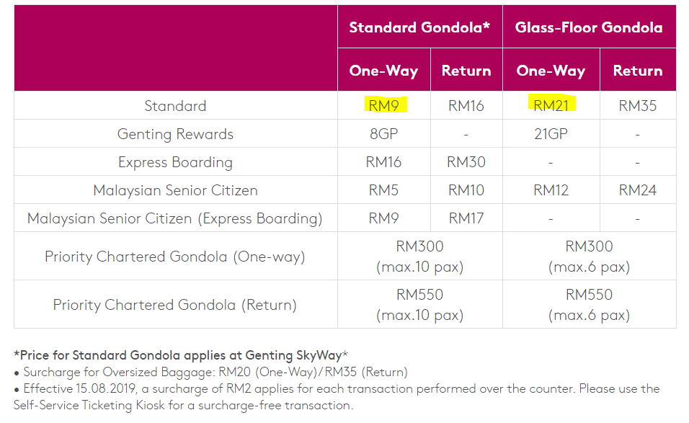The width and height of the screenshot is (689, 423).
Task: Click RM30 Express Boarding return price
Action: [466, 162]
